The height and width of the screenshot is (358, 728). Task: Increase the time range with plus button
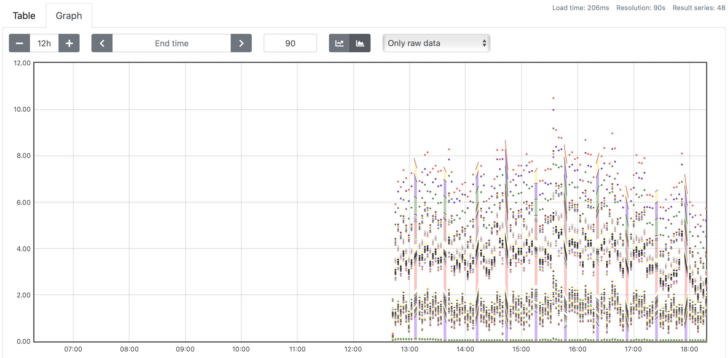pos(69,43)
